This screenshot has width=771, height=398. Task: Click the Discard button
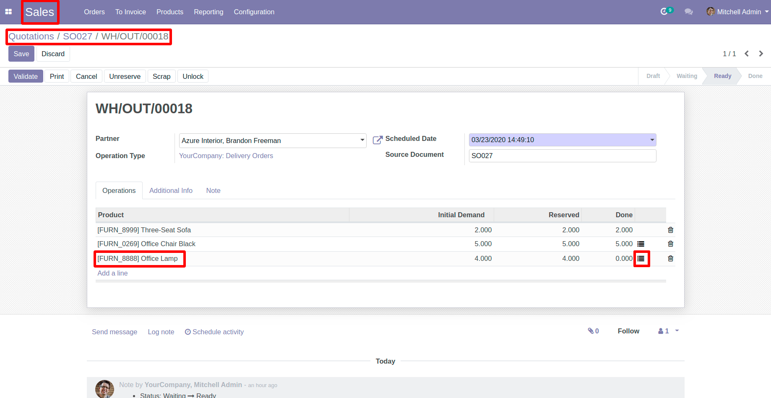pyautogui.click(x=53, y=54)
